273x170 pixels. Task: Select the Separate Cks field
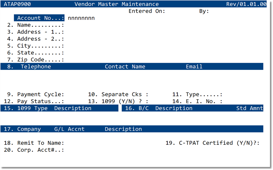(x=125, y=95)
